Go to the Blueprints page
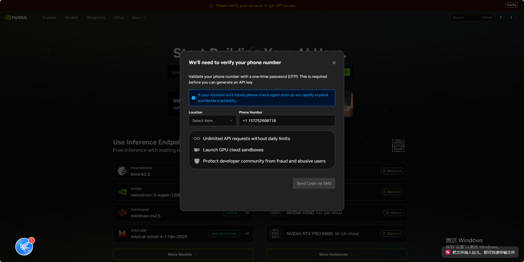The width and height of the screenshot is (524, 262). pyautogui.click(x=96, y=18)
